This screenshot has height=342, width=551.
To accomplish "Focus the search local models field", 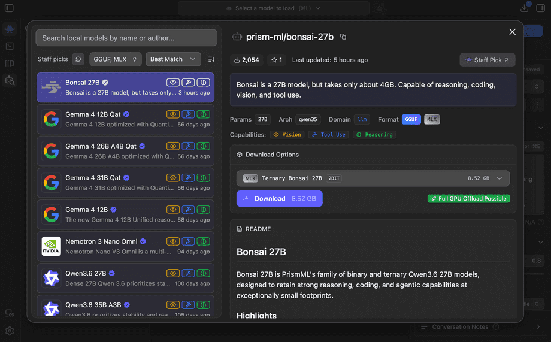I will 126,38.
